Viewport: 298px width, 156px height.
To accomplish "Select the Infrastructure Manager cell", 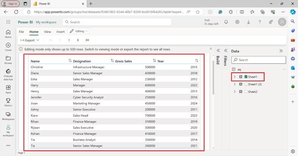I will tap(89, 67).
